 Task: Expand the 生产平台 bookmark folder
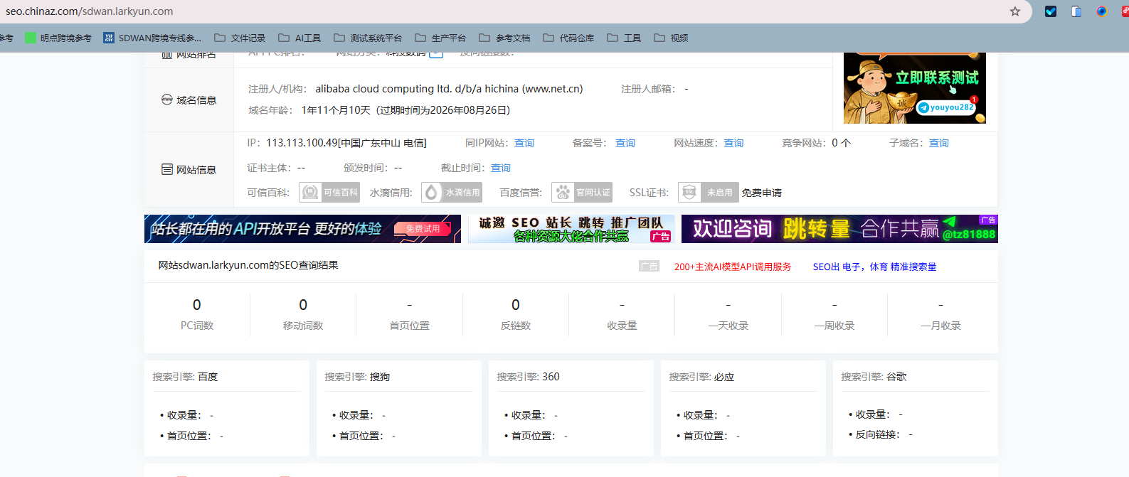pos(440,38)
